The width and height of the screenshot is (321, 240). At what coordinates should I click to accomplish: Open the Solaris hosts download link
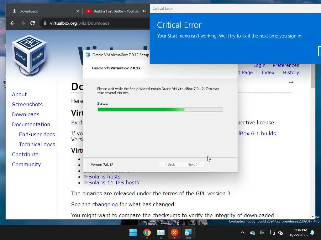click(x=104, y=177)
